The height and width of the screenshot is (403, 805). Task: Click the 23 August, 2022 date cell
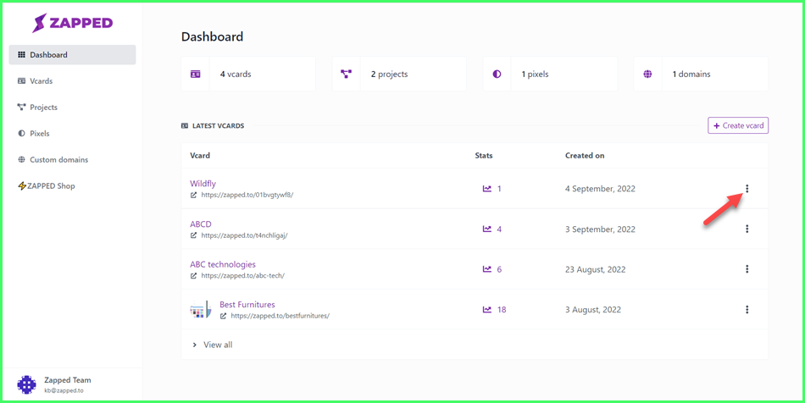tap(596, 269)
